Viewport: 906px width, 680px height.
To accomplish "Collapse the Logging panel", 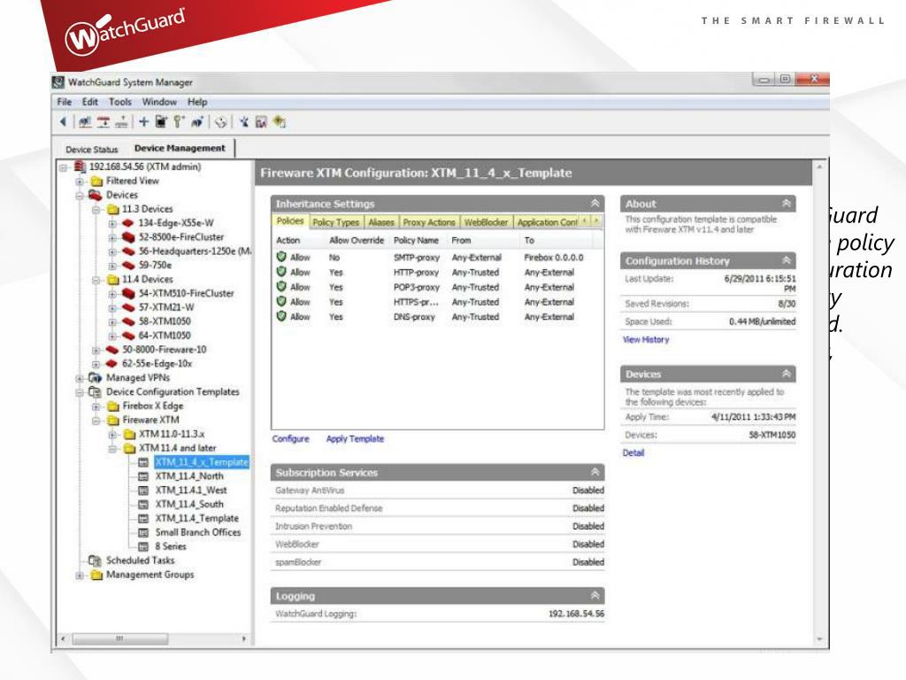I will click(595, 596).
